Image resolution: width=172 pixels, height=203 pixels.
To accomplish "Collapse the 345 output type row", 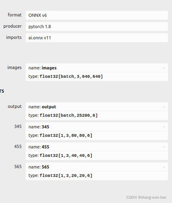I will 164,127.
